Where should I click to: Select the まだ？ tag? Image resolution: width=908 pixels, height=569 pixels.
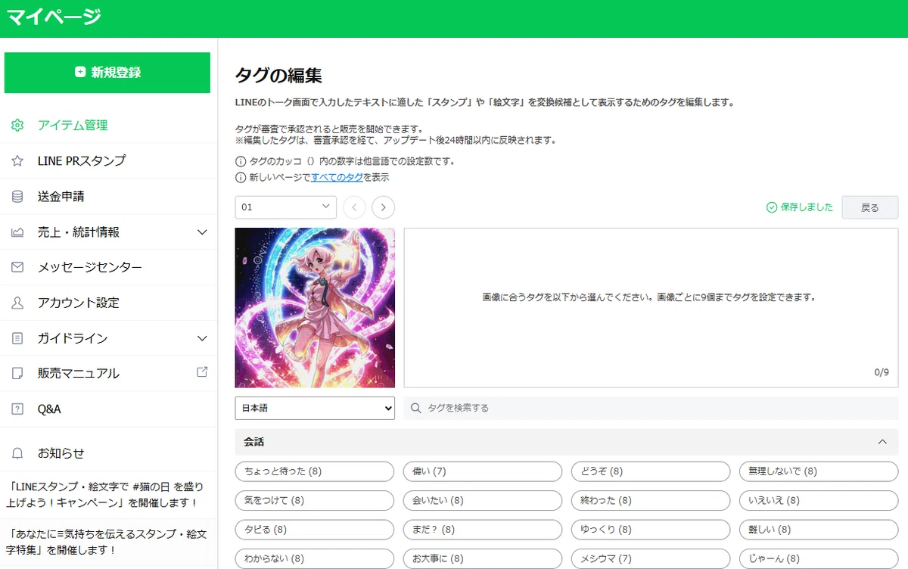tap(483, 530)
